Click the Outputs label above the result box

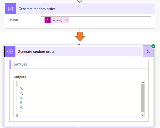pos(20,77)
